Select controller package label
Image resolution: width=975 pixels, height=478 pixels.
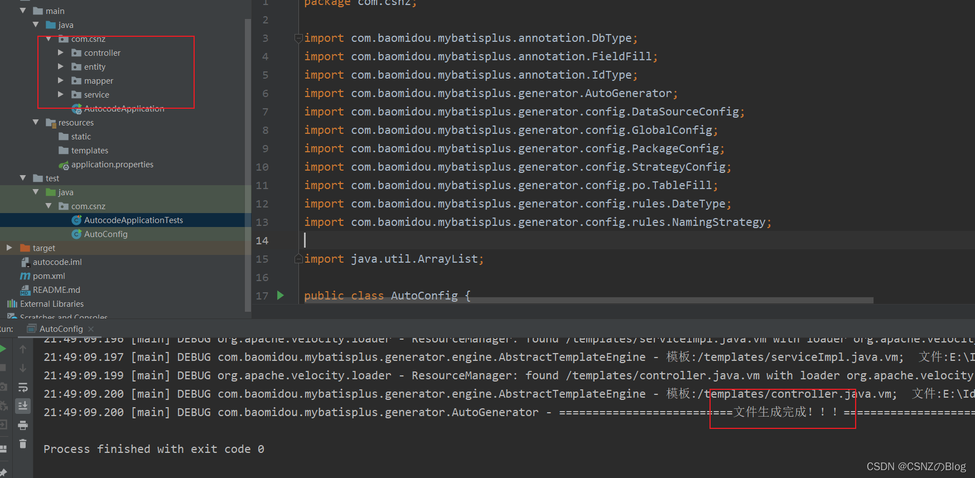pos(102,53)
